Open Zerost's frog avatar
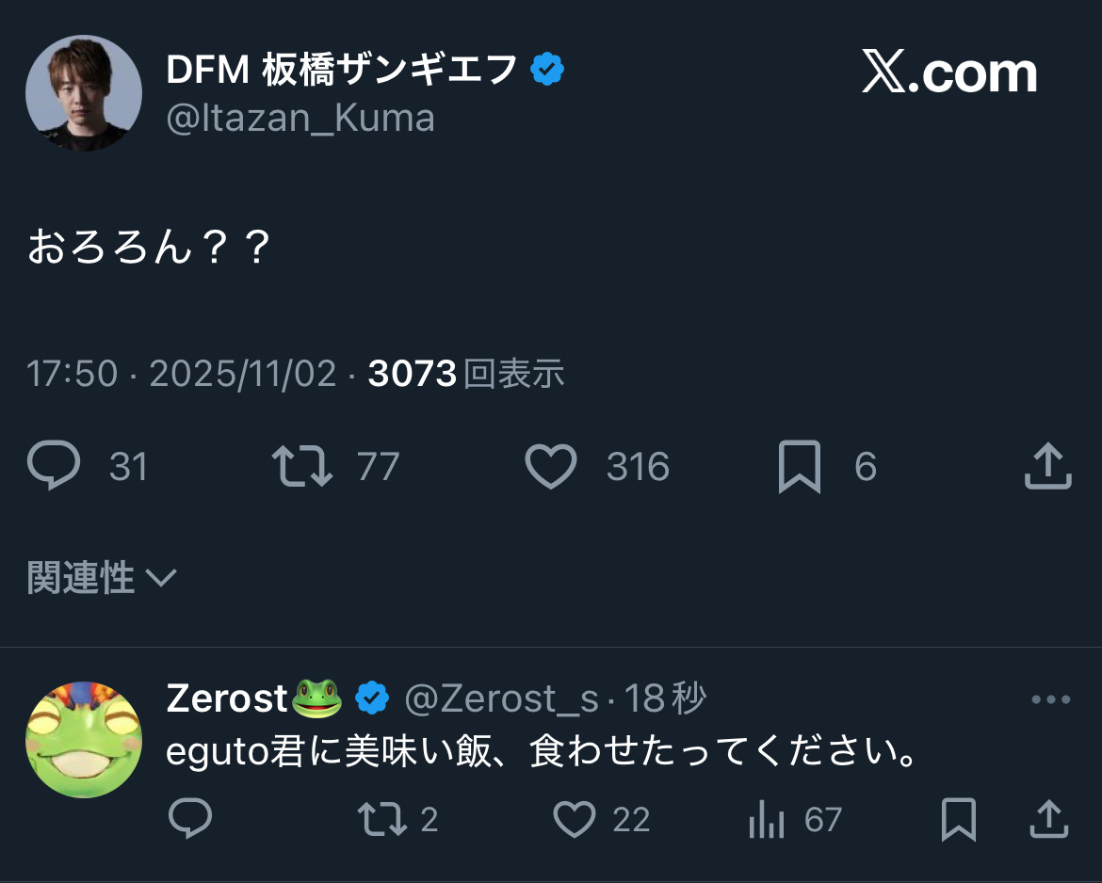This screenshot has width=1102, height=883. (x=83, y=740)
